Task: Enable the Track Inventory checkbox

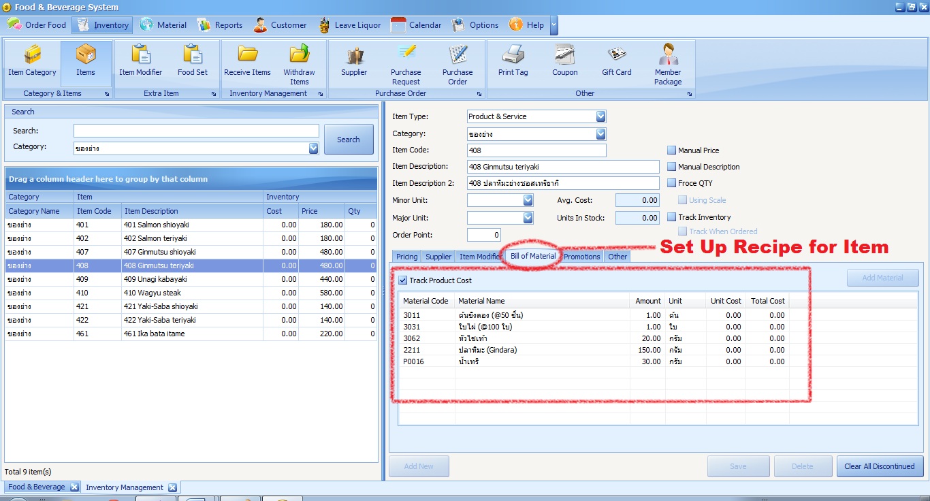Action: (x=672, y=217)
